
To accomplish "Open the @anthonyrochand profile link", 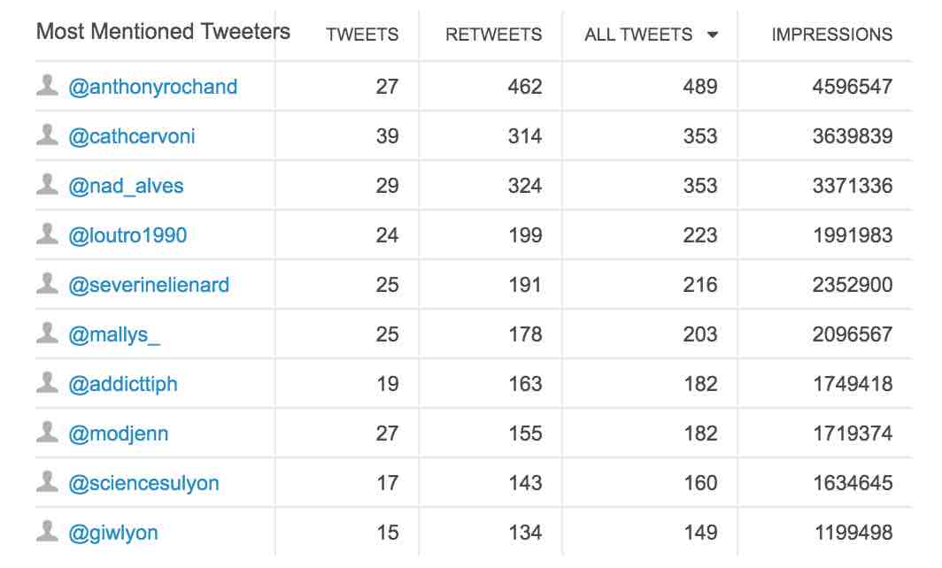I will coord(153,87).
